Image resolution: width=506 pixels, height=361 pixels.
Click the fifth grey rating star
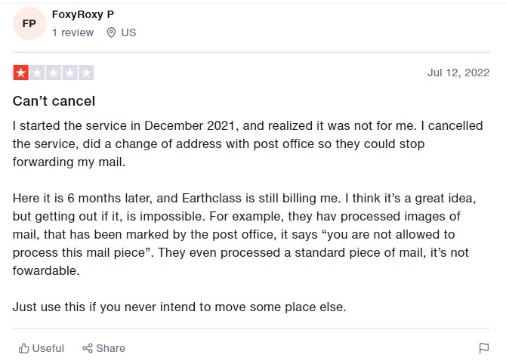86,73
